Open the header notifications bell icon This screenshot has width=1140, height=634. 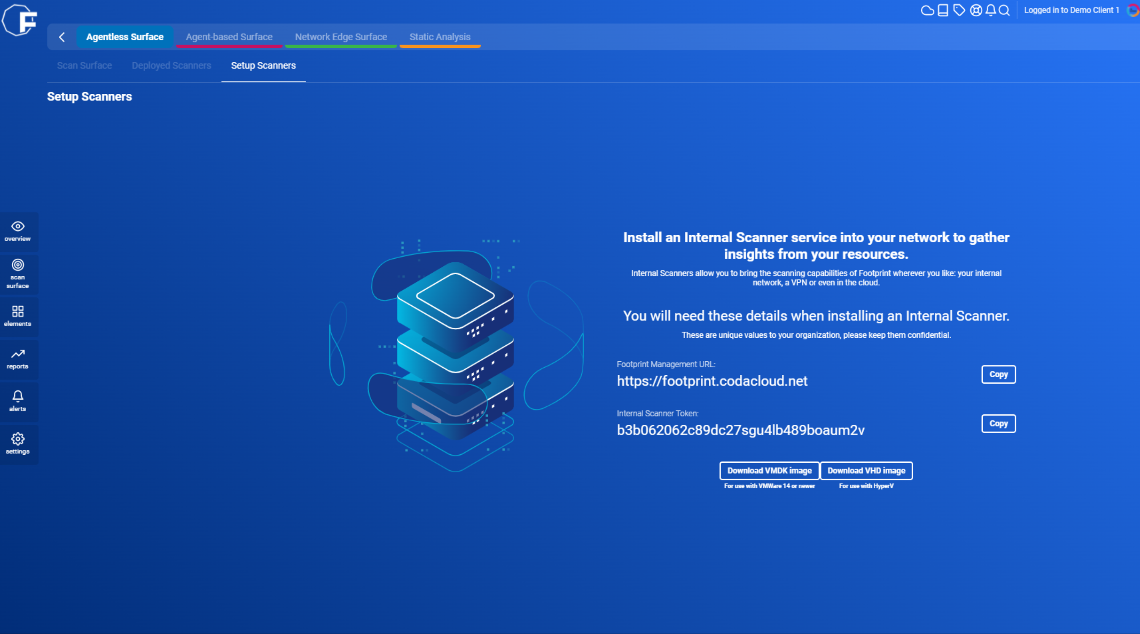coord(991,10)
